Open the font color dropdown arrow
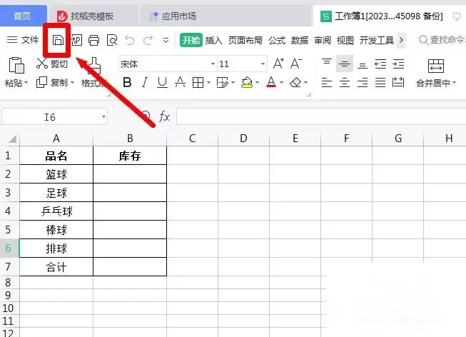 [x=281, y=82]
